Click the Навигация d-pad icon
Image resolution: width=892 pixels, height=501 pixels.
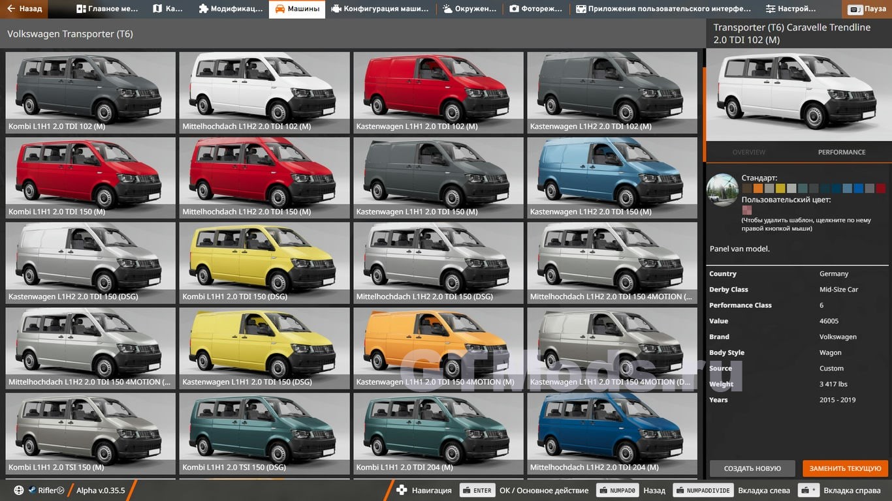coord(402,491)
